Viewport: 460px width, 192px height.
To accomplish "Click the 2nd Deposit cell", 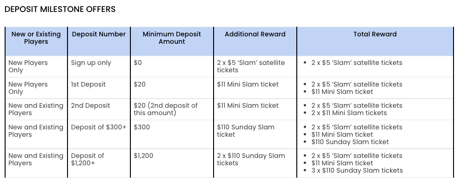I will click(x=91, y=105).
